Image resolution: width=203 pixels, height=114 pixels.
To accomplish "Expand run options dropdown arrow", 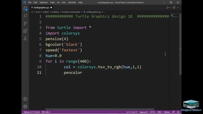I will [170, 8].
